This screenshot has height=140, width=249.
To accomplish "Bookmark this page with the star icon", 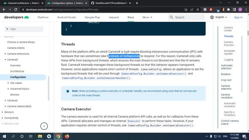I will click(198, 10).
